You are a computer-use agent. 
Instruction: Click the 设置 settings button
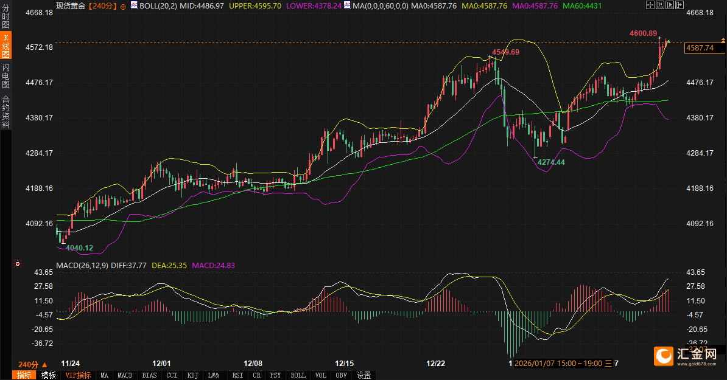coord(364,375)
